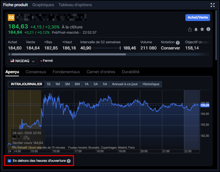Select the 1M chart period
Image resolution: width=220 pixels, height=172 pixels.
pyautogui.click(x=57, y=84)
